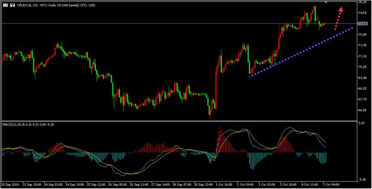This screenshot has width=372, height=189.
Task: Click the 66.85 price scale value
Action: 363,110
